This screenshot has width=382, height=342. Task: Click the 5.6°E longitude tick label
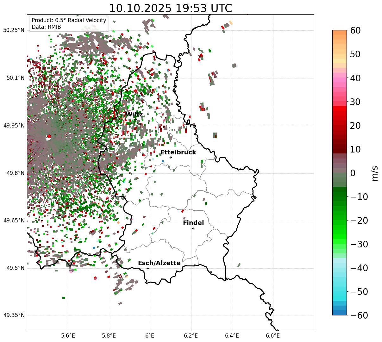pyautogui.click(x=68, y=336)
